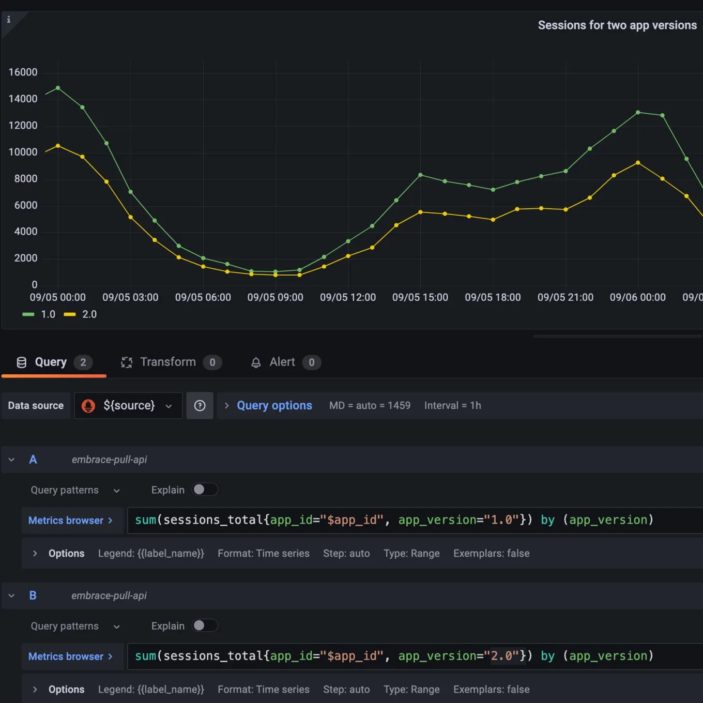Click query B name letter

(x=33, y=595)
